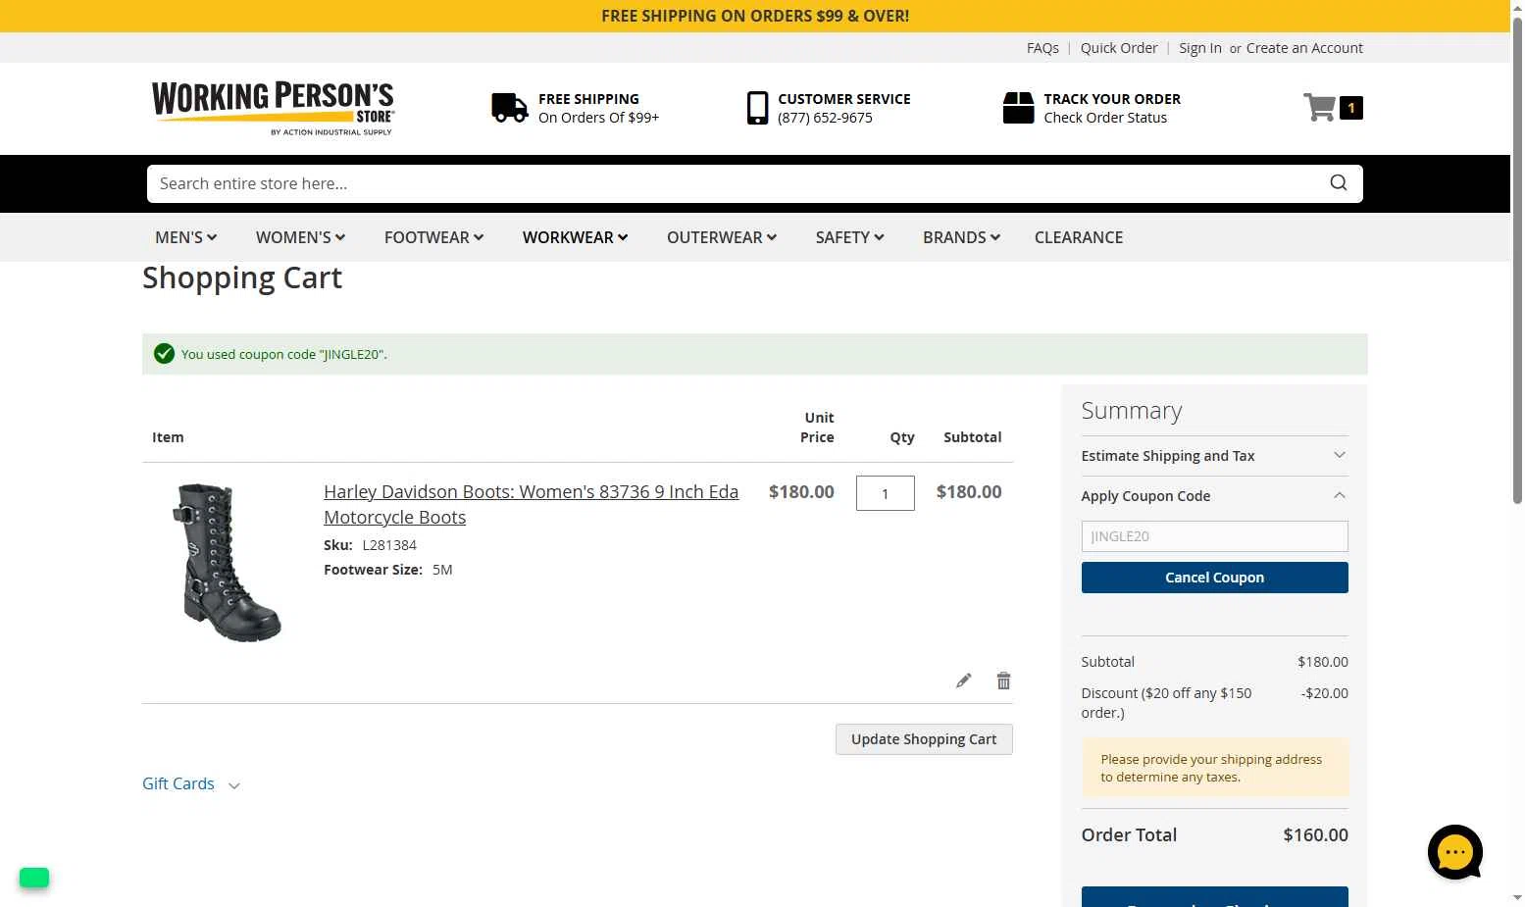Open the shopping cart icon in header
The image size is (1525, 907).
tap(1319, 107)
